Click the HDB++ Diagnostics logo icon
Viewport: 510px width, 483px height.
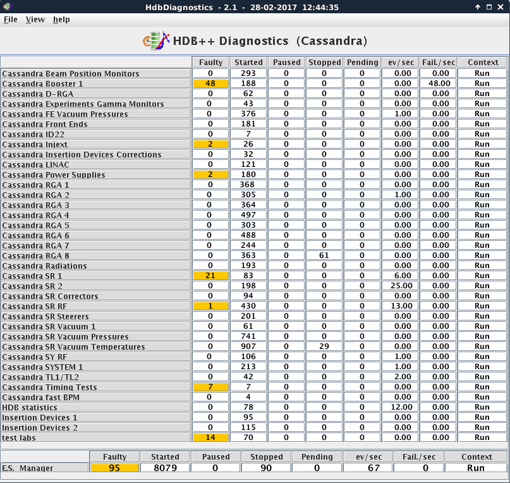154,40
